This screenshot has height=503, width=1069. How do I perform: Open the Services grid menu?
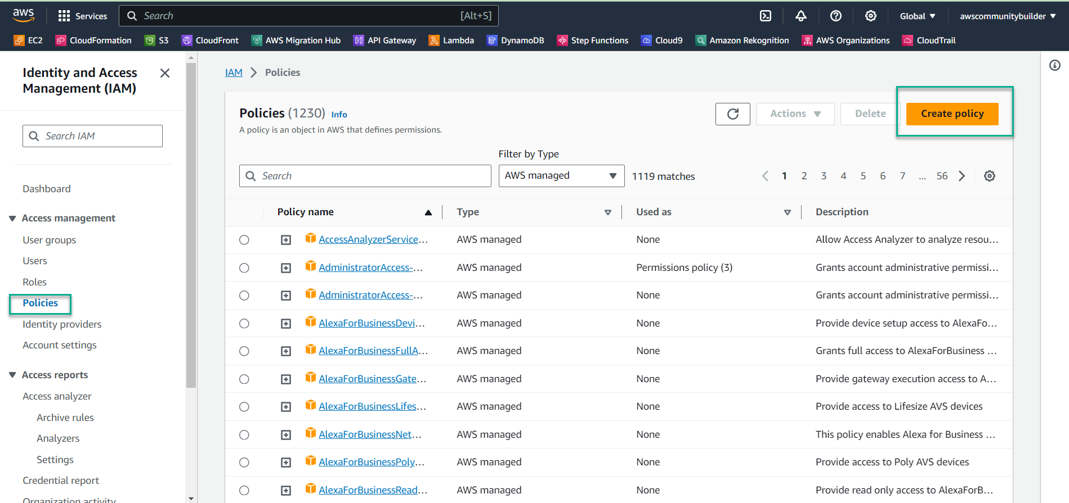[x=82, y=16]
